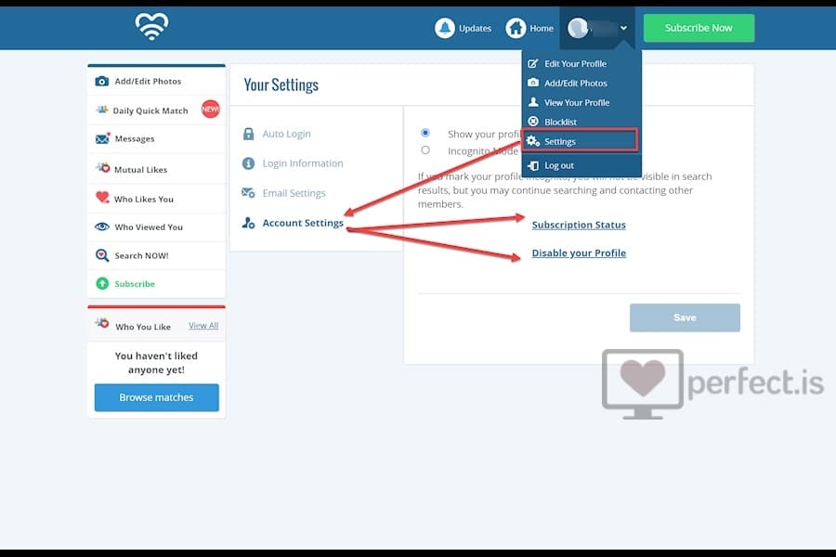Click the Auto Login padlock icon
This screenshot has height=557, width=836.
click(248, 134)
